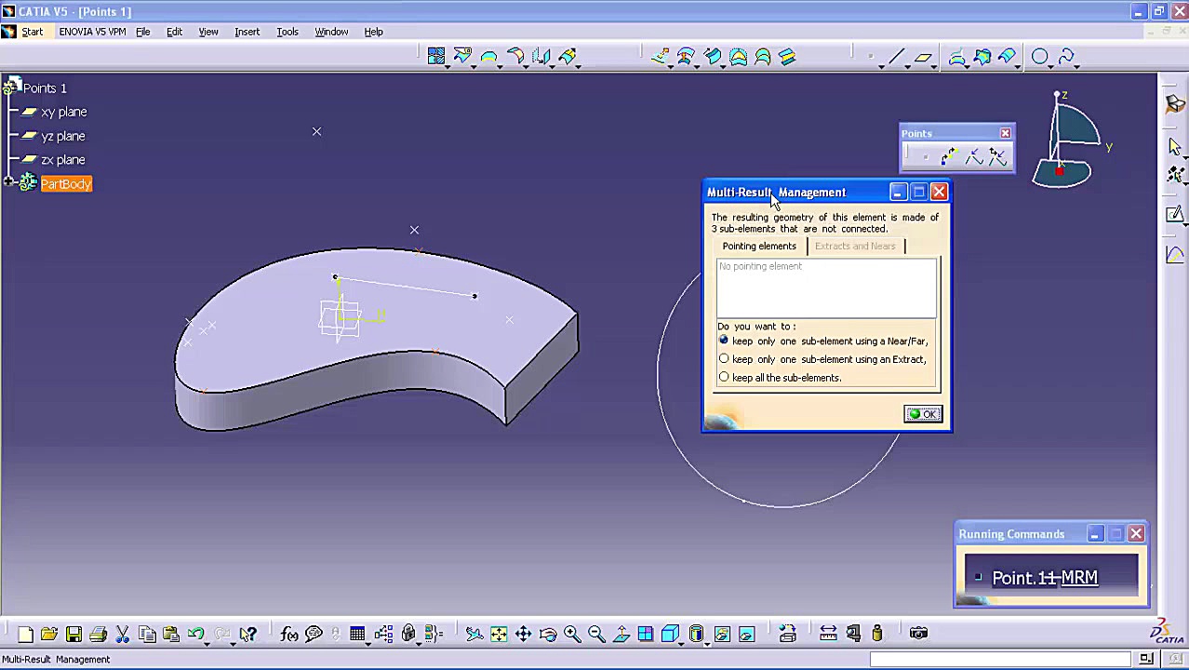Open the dropdown arrow beside Line tool
Image resolution: width=1189 pixels, height=670 pixels.
click(x=907, y=66)
